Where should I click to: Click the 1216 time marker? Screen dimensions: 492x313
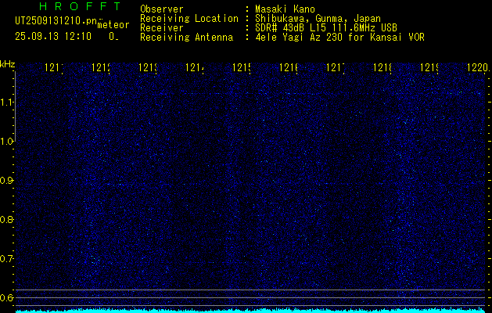tap(289, 67)
